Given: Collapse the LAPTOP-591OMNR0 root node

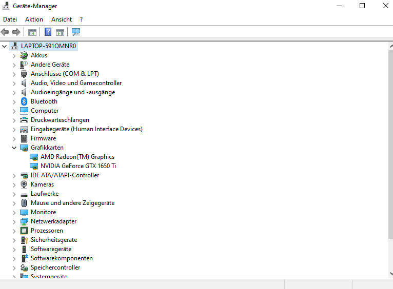Looking at the screenshot, I should (4, 46).
